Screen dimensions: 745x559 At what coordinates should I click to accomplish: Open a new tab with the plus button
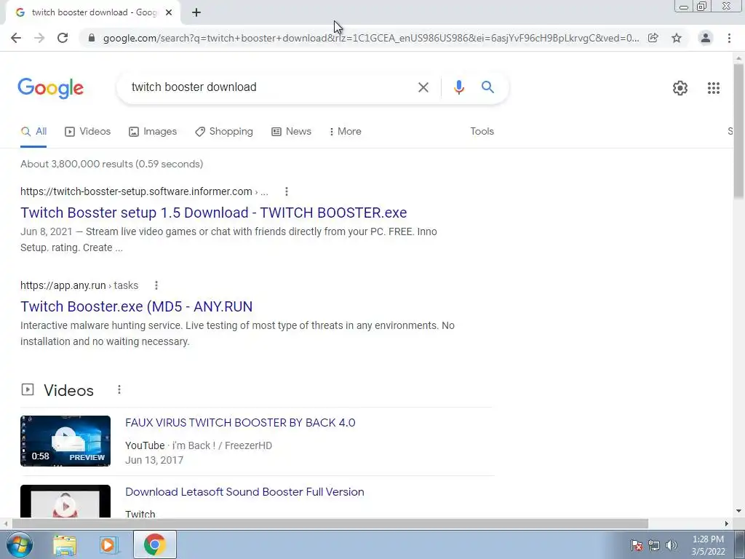(196, 12)
